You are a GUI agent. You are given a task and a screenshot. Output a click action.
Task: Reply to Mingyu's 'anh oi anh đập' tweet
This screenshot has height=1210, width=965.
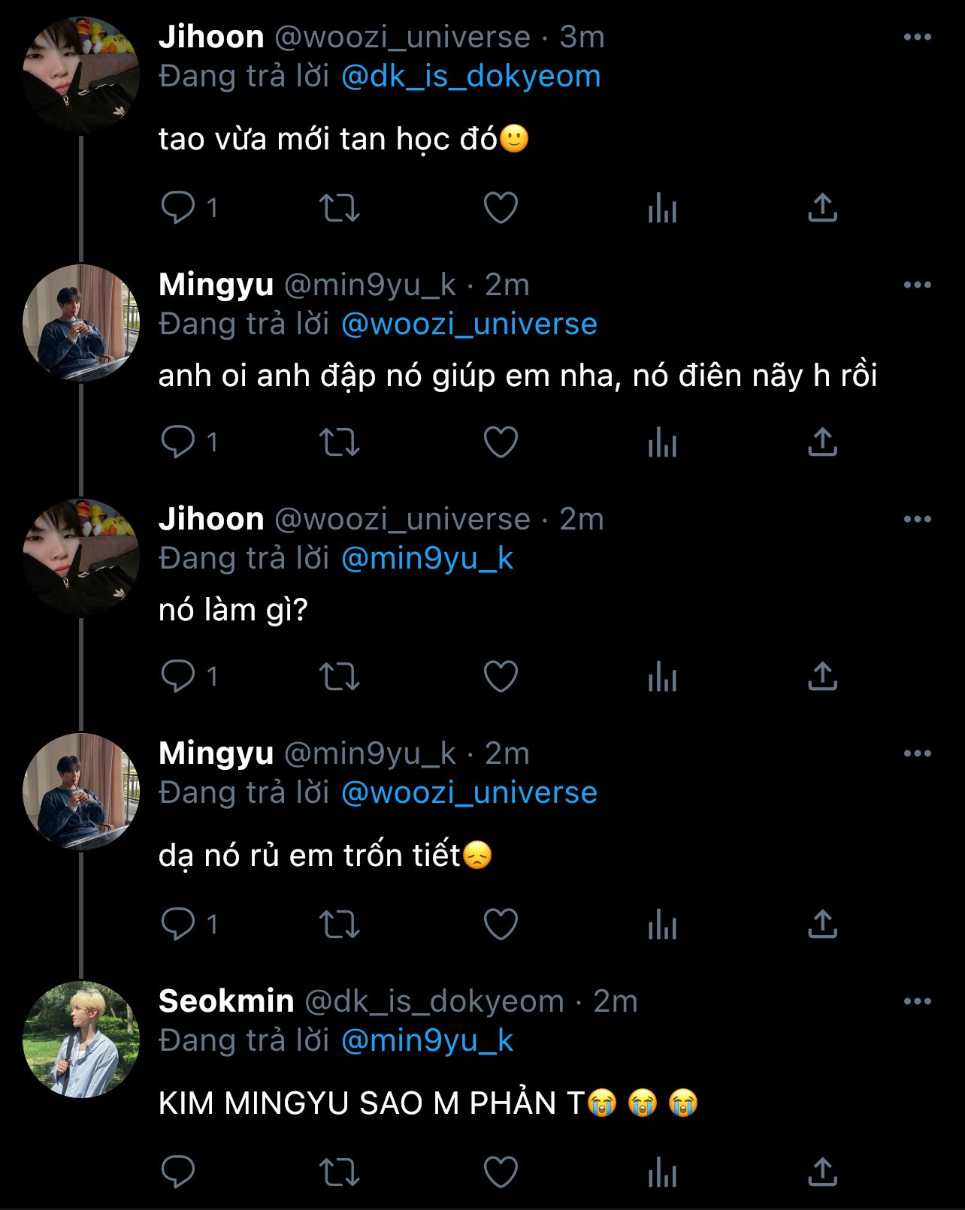(179, 442)
